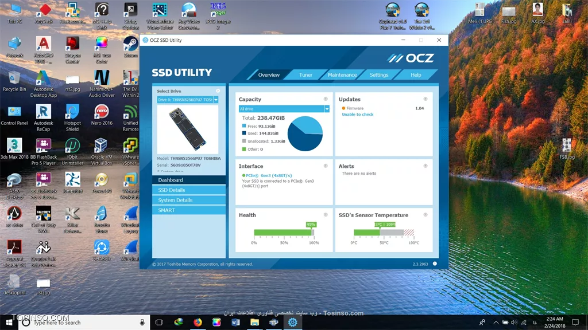Open the Maintenance tab
This screenshot has height=330, width=588.
342,75
